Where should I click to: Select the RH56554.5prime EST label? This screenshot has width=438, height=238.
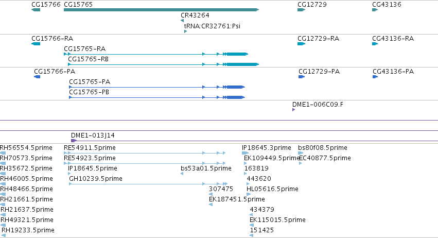26,148
